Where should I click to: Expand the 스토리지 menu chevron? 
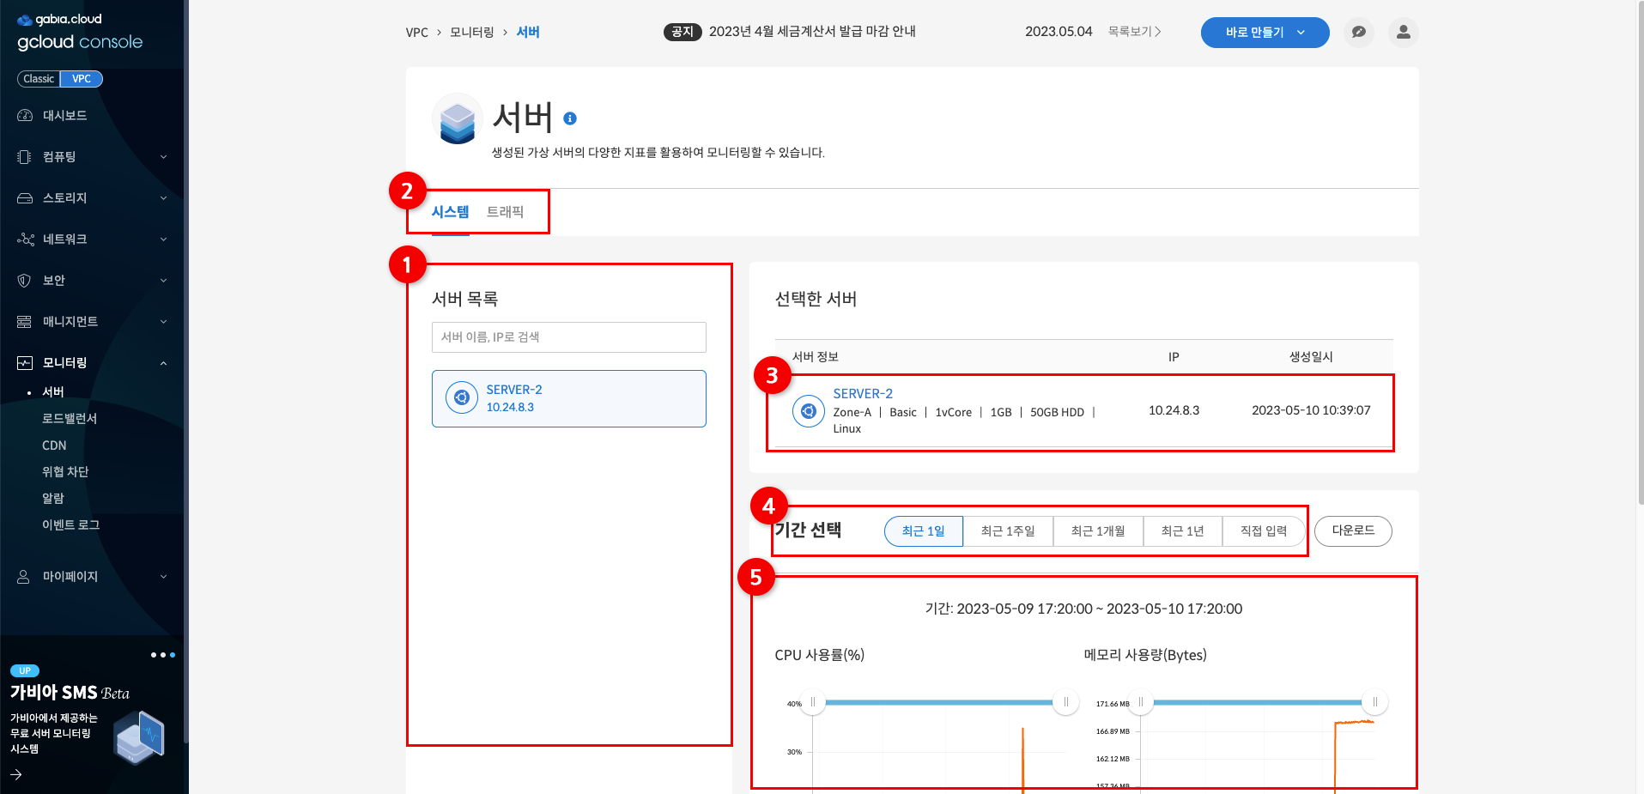pos(164,198)
